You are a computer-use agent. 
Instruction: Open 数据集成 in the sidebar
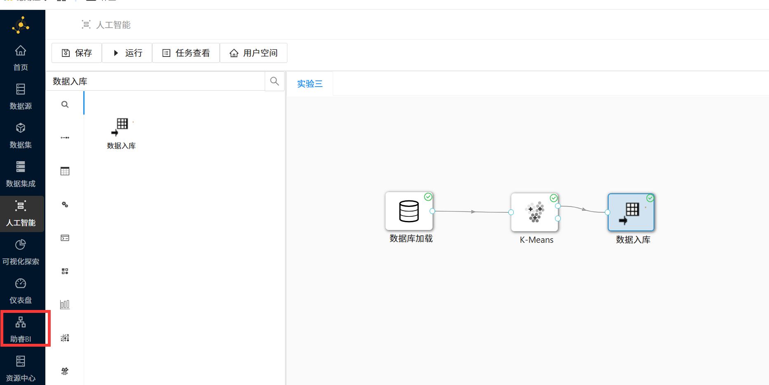point(21,174)
